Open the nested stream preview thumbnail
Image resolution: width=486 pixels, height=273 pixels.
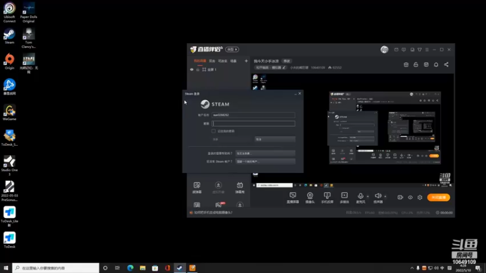point(385,127)
